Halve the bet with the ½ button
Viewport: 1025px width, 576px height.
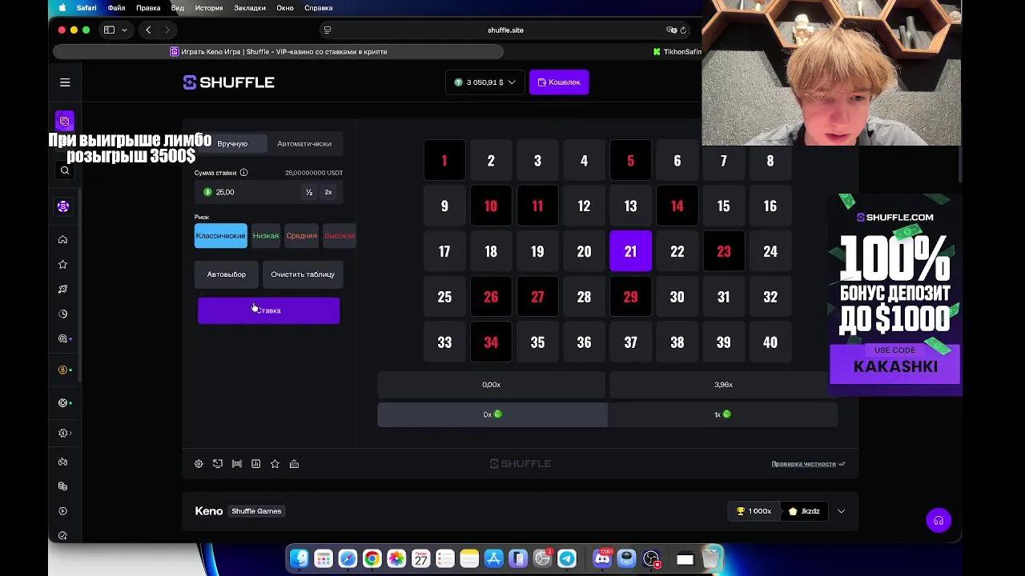(309, 193)
